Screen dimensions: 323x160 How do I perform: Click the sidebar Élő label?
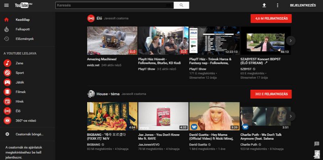click(18, 111)
